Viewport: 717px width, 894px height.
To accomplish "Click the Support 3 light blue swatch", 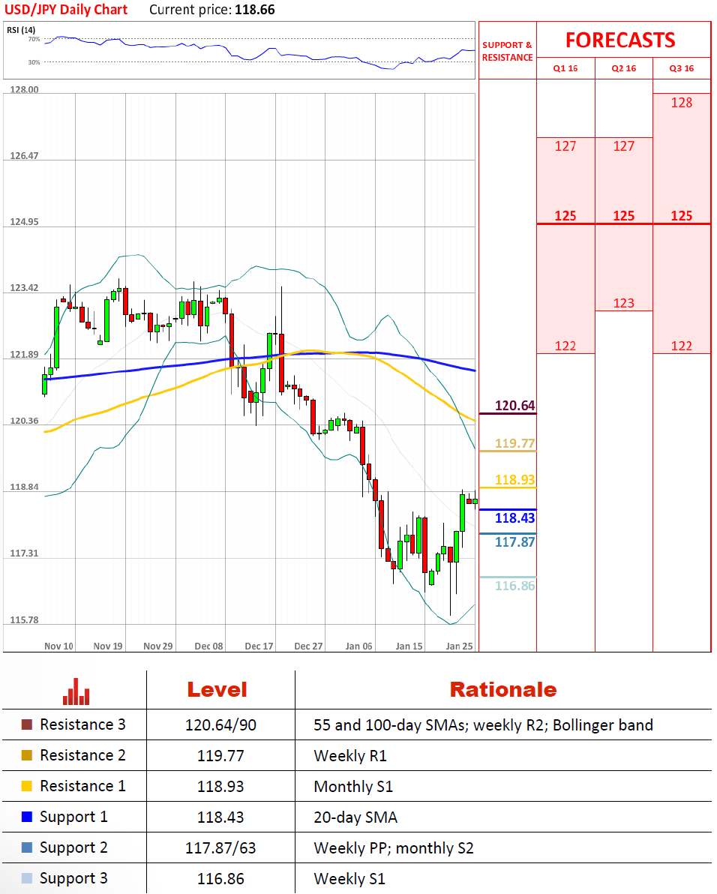I will coord(27,878).
